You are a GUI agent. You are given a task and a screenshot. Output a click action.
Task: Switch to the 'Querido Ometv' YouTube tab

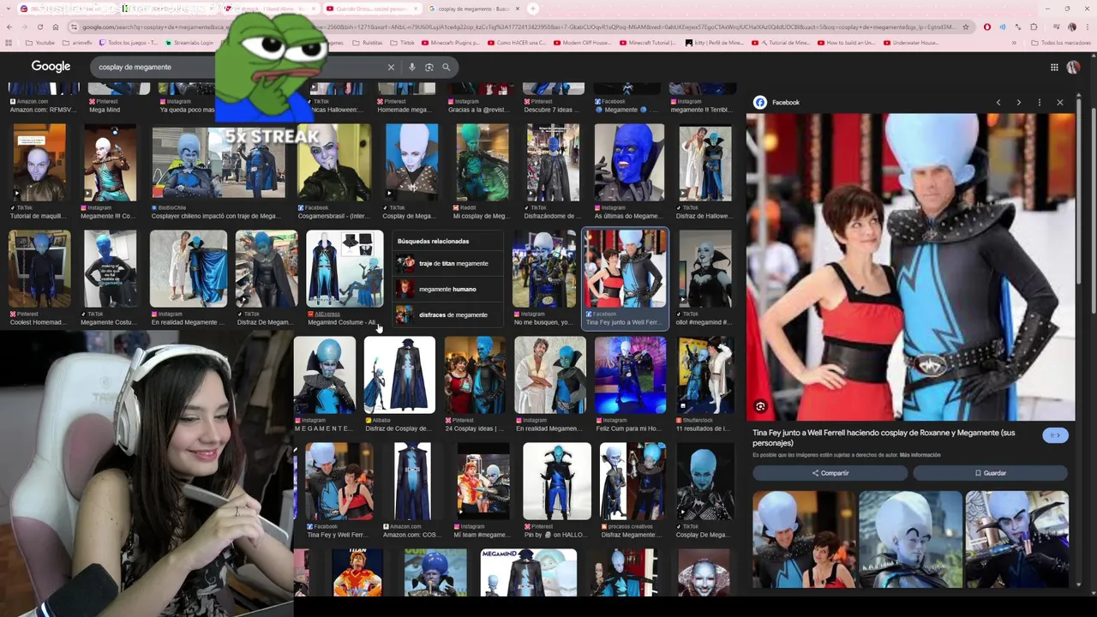(371, 9)
